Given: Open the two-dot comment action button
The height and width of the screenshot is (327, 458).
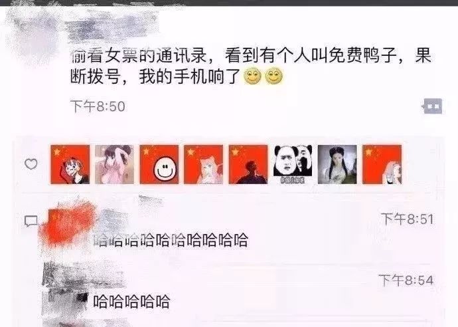Looking at the screenshot, I should [432, 106].
